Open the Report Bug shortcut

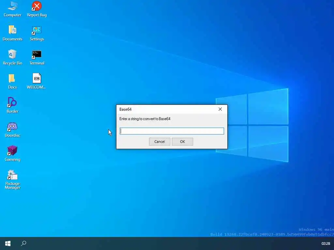37,9
